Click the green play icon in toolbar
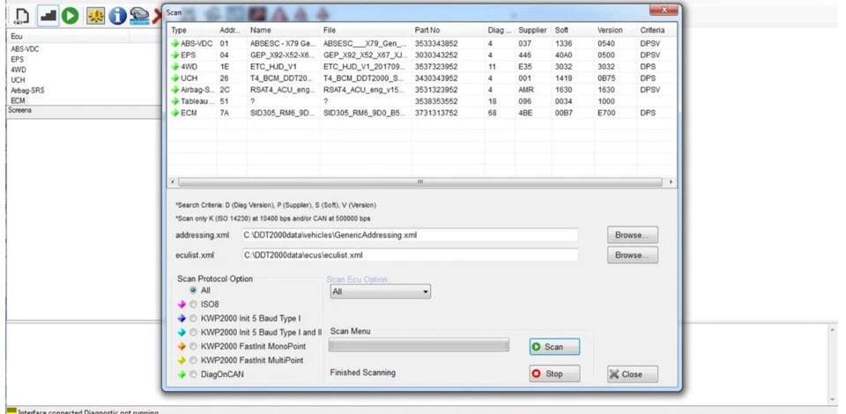 pyautogui.click(x=70, y=16)
